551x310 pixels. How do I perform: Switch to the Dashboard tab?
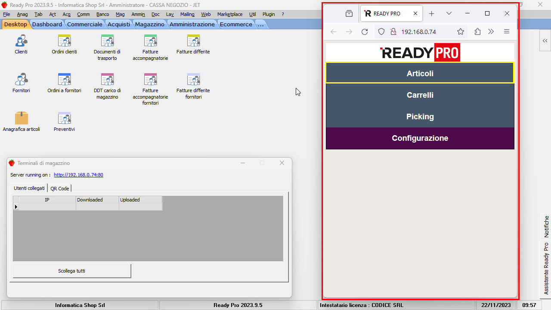[47, 24]
